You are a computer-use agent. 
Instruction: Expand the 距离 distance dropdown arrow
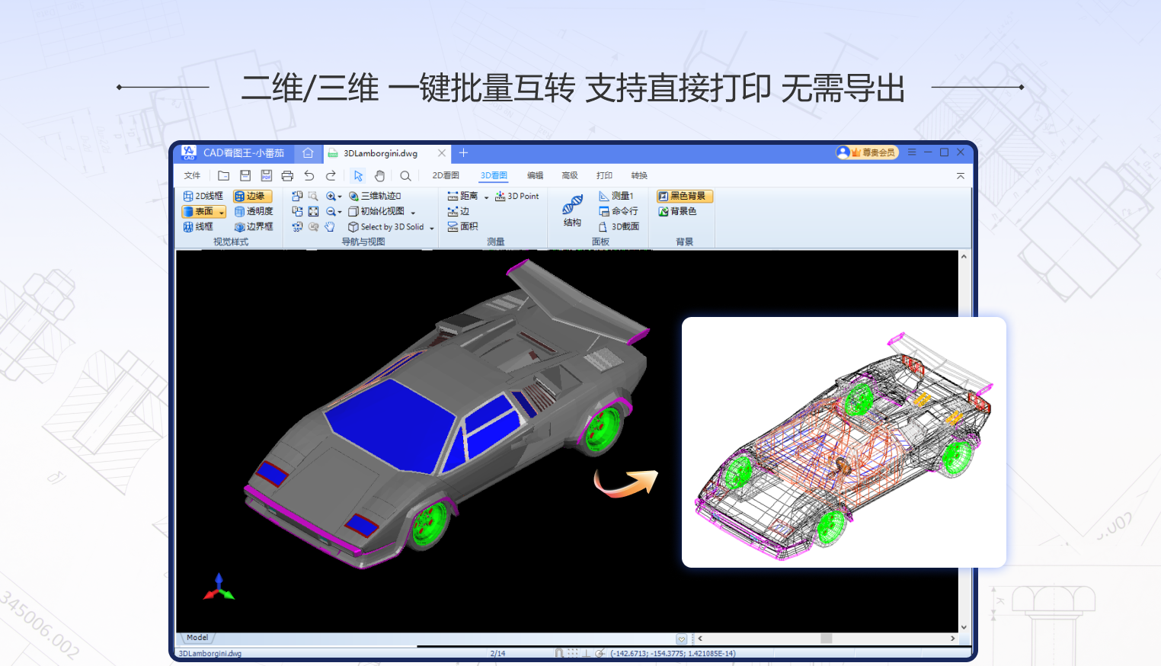coord(486,197)
